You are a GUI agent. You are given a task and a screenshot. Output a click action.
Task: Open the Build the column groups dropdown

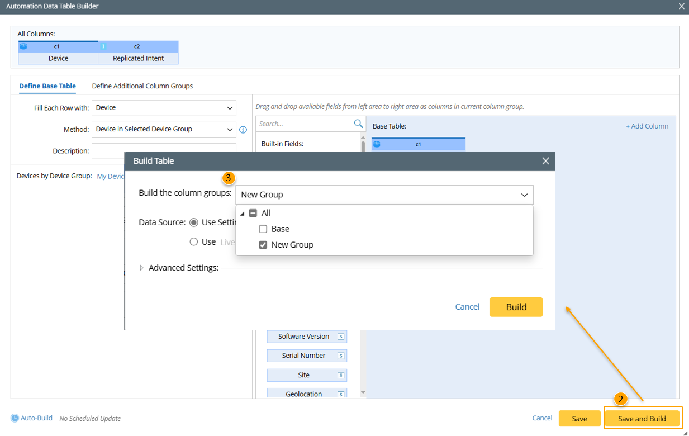click(x=384, y=195)
